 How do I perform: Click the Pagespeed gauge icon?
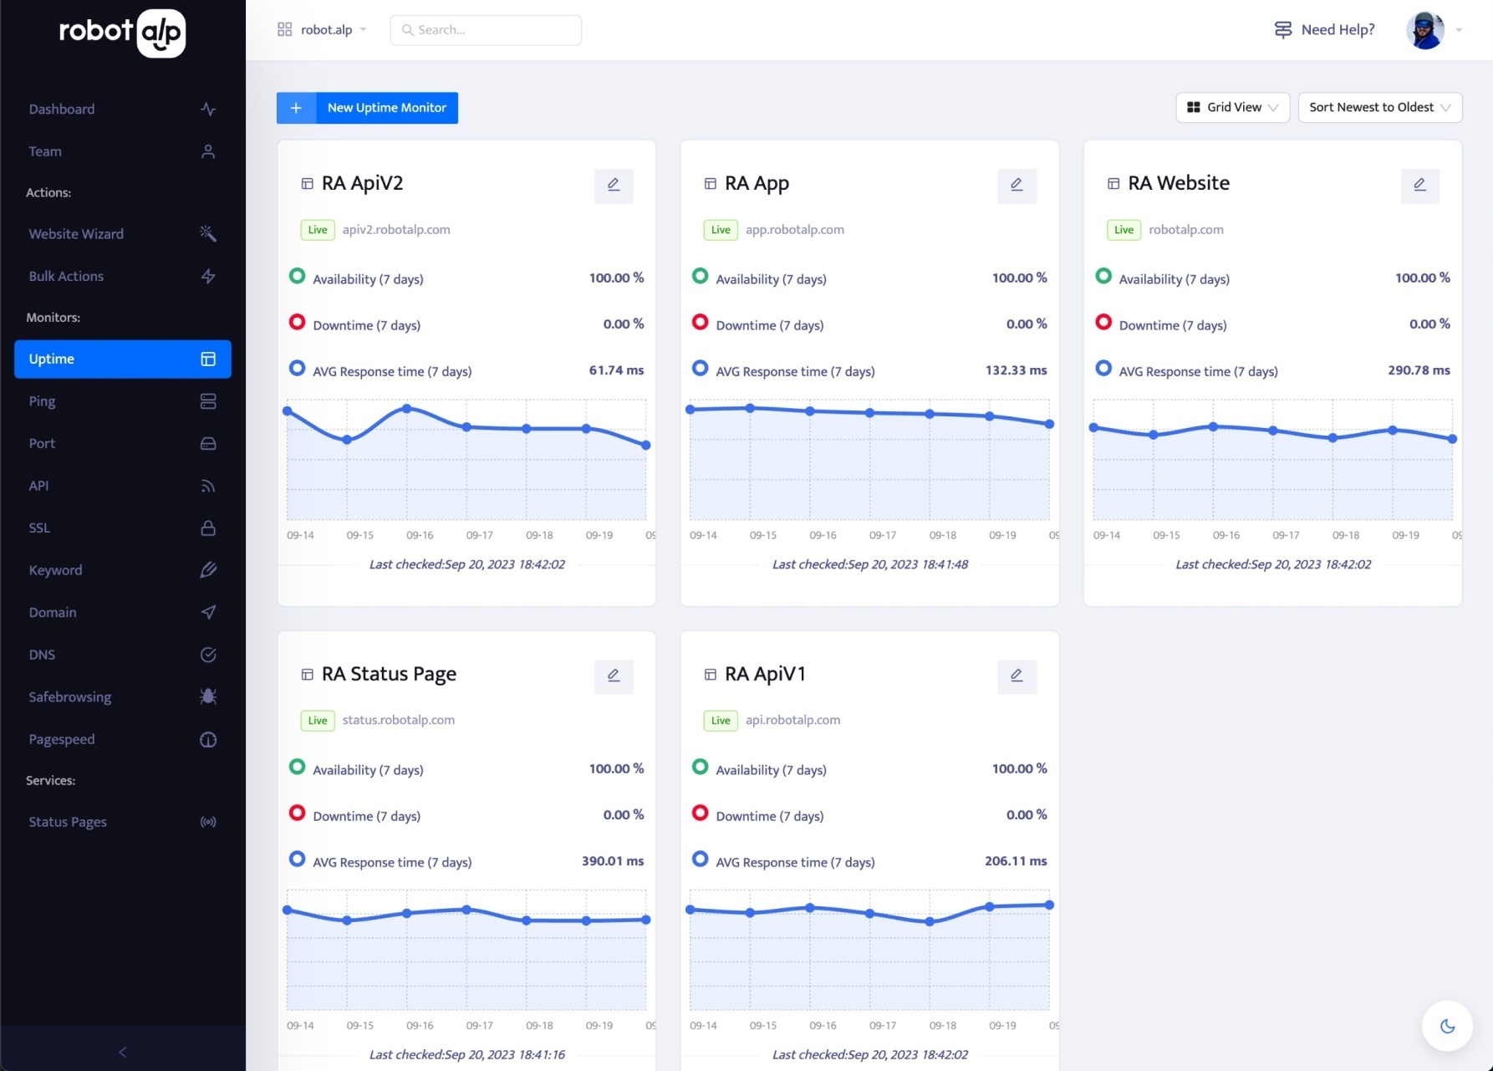(x=208, y=739)
